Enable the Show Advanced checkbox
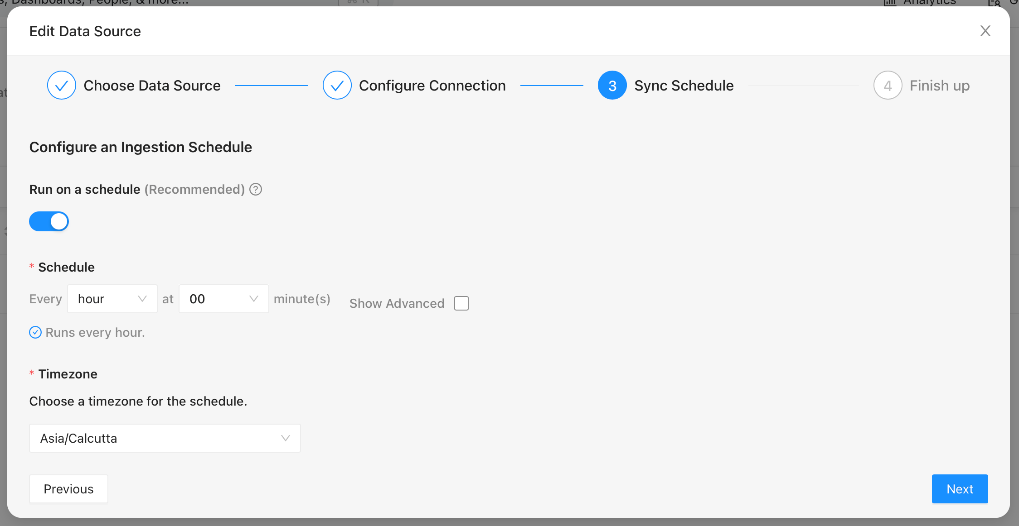The width and height of the screenshot is (1019, 526). tap(461, 303)
